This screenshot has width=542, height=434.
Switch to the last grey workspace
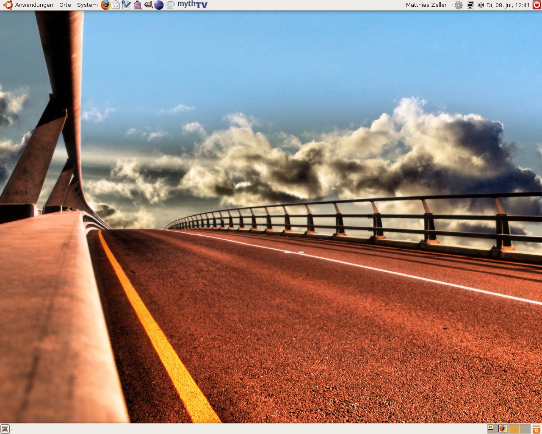point(525,428)
